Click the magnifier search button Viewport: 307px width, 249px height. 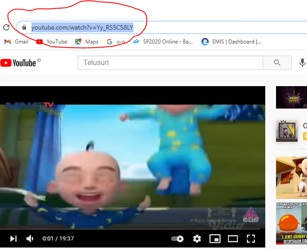click(277, 63)
